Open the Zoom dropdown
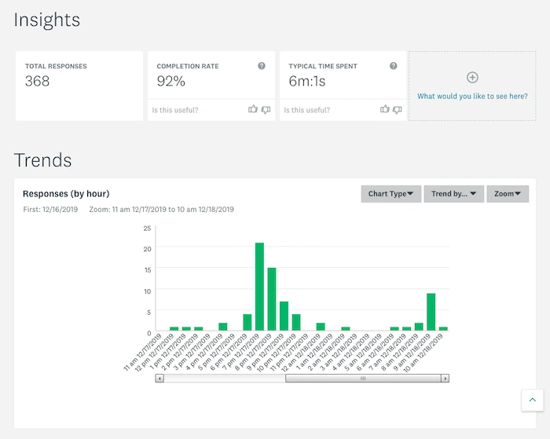This screenshot has width=550, height=439. pyautogui.click(x=508, y=194)
